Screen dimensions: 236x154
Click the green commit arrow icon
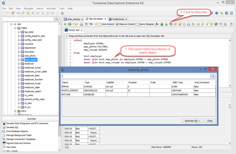click(x=91, y=24)
